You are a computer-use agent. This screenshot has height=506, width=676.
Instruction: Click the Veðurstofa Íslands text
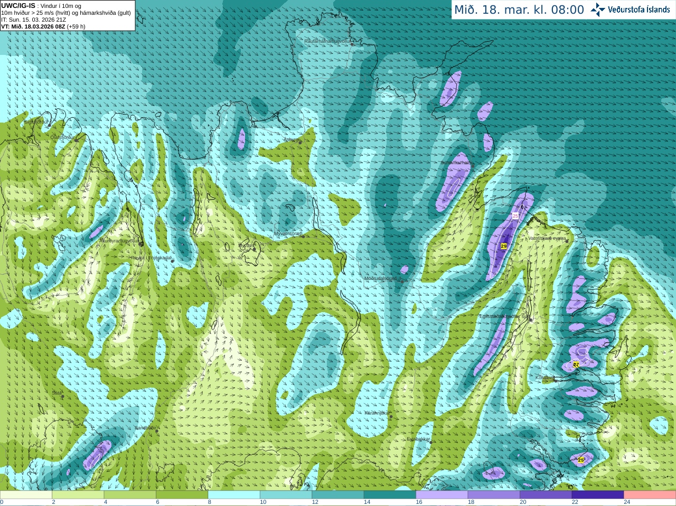(x=639, y=10)
